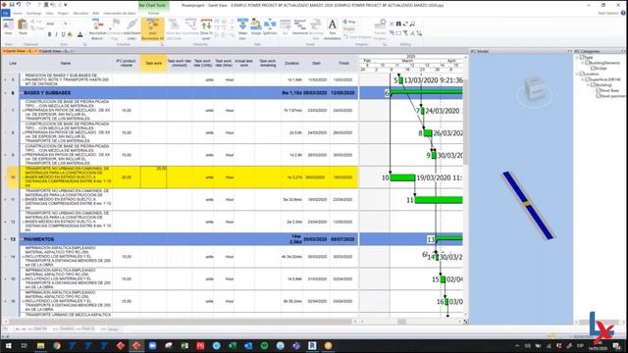
Task: Open Spotify from the taskbar
Action: [x=264, y=345]
